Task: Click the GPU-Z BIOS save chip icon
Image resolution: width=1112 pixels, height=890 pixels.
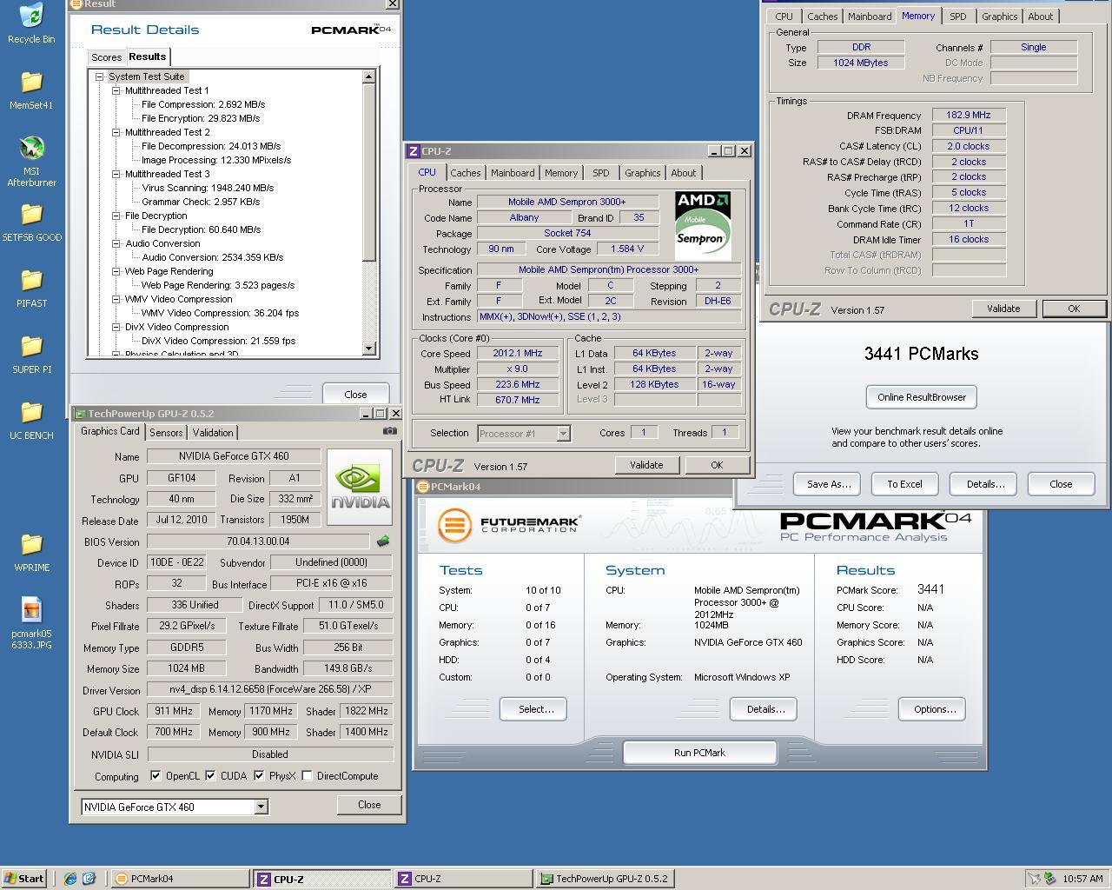Action: (382, 541)
